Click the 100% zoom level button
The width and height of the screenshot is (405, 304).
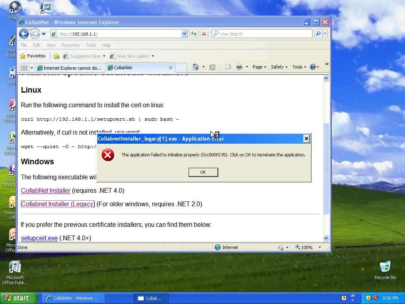coord(304,247)
